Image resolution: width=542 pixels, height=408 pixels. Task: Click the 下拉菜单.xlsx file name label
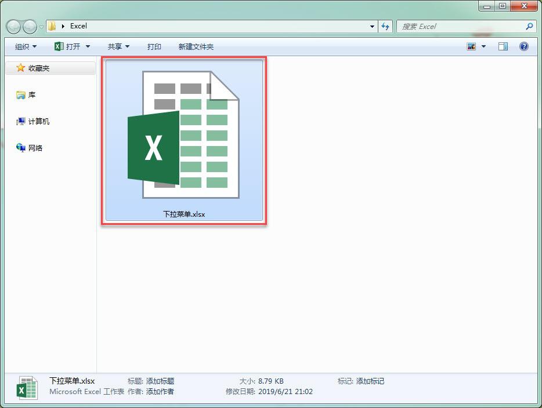coord(184,214)
